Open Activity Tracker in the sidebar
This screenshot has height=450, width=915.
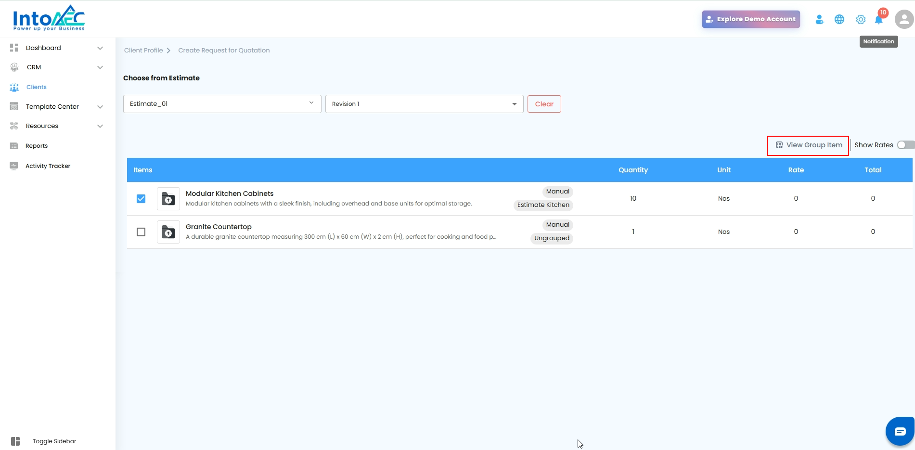(x=48, y=166)
